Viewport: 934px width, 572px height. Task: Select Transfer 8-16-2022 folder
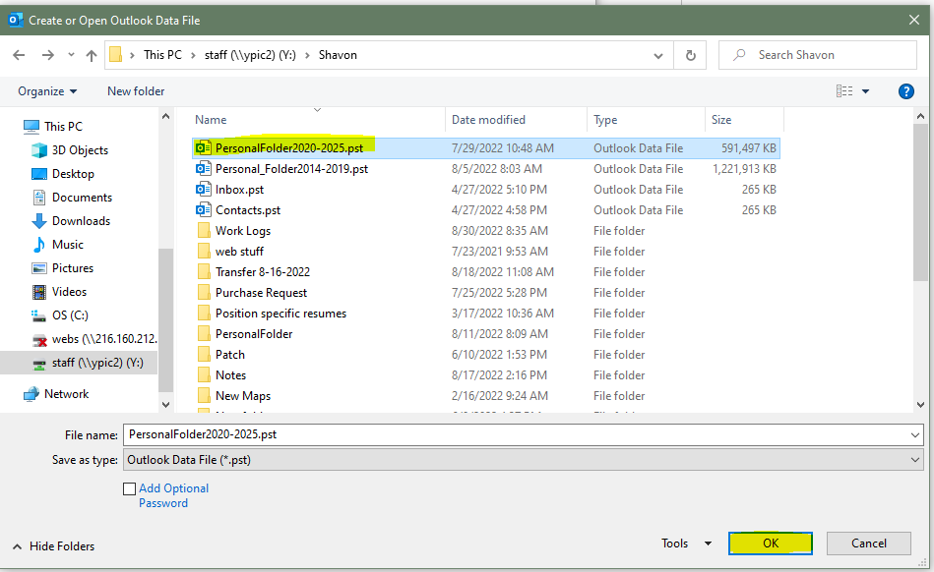tap(263, 272)
